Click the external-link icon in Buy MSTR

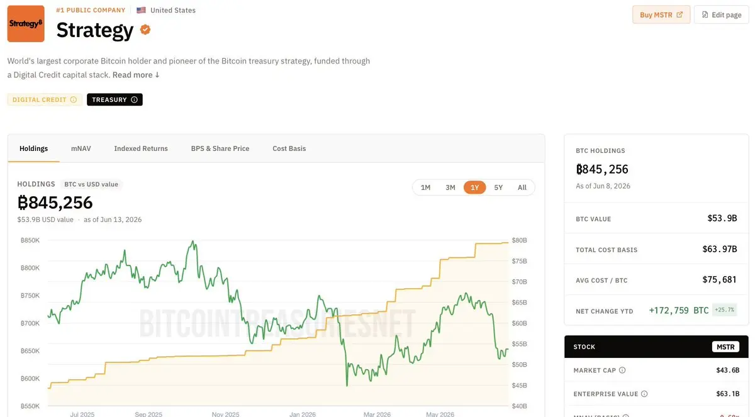tap(679, 14)
